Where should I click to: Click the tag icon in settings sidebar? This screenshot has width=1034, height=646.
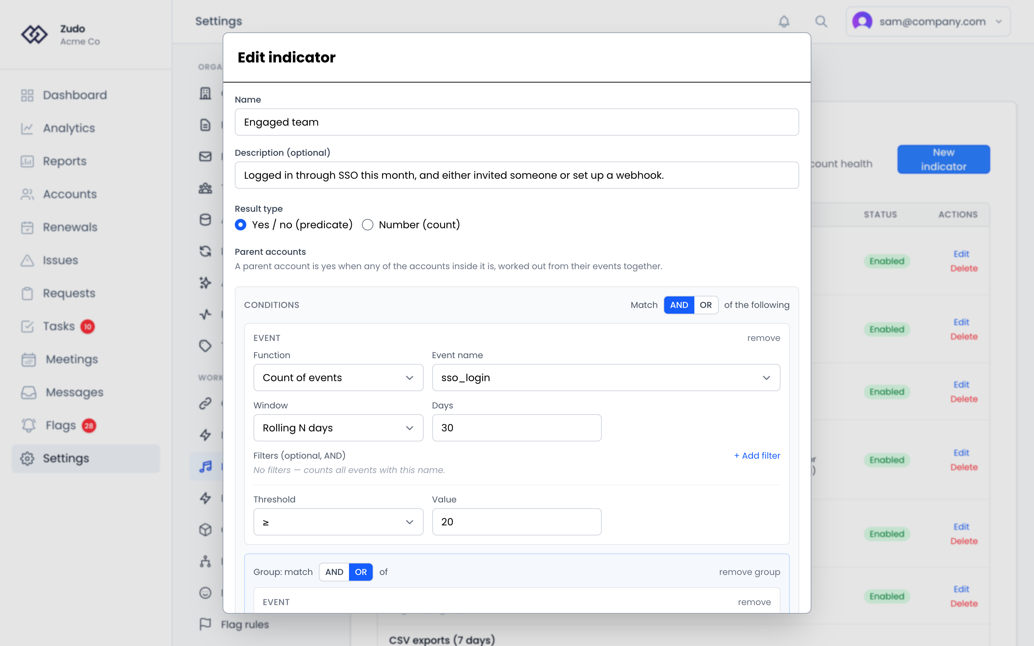[x=205, y=346]
